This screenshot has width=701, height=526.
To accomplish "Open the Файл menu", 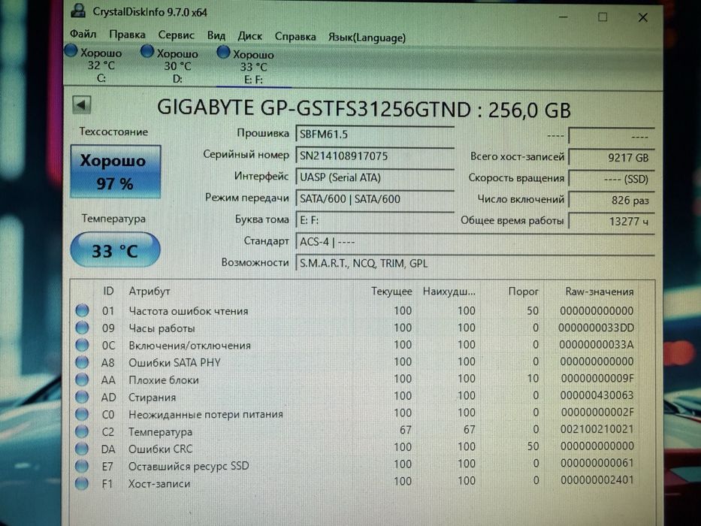I will [x=83, y=34].
